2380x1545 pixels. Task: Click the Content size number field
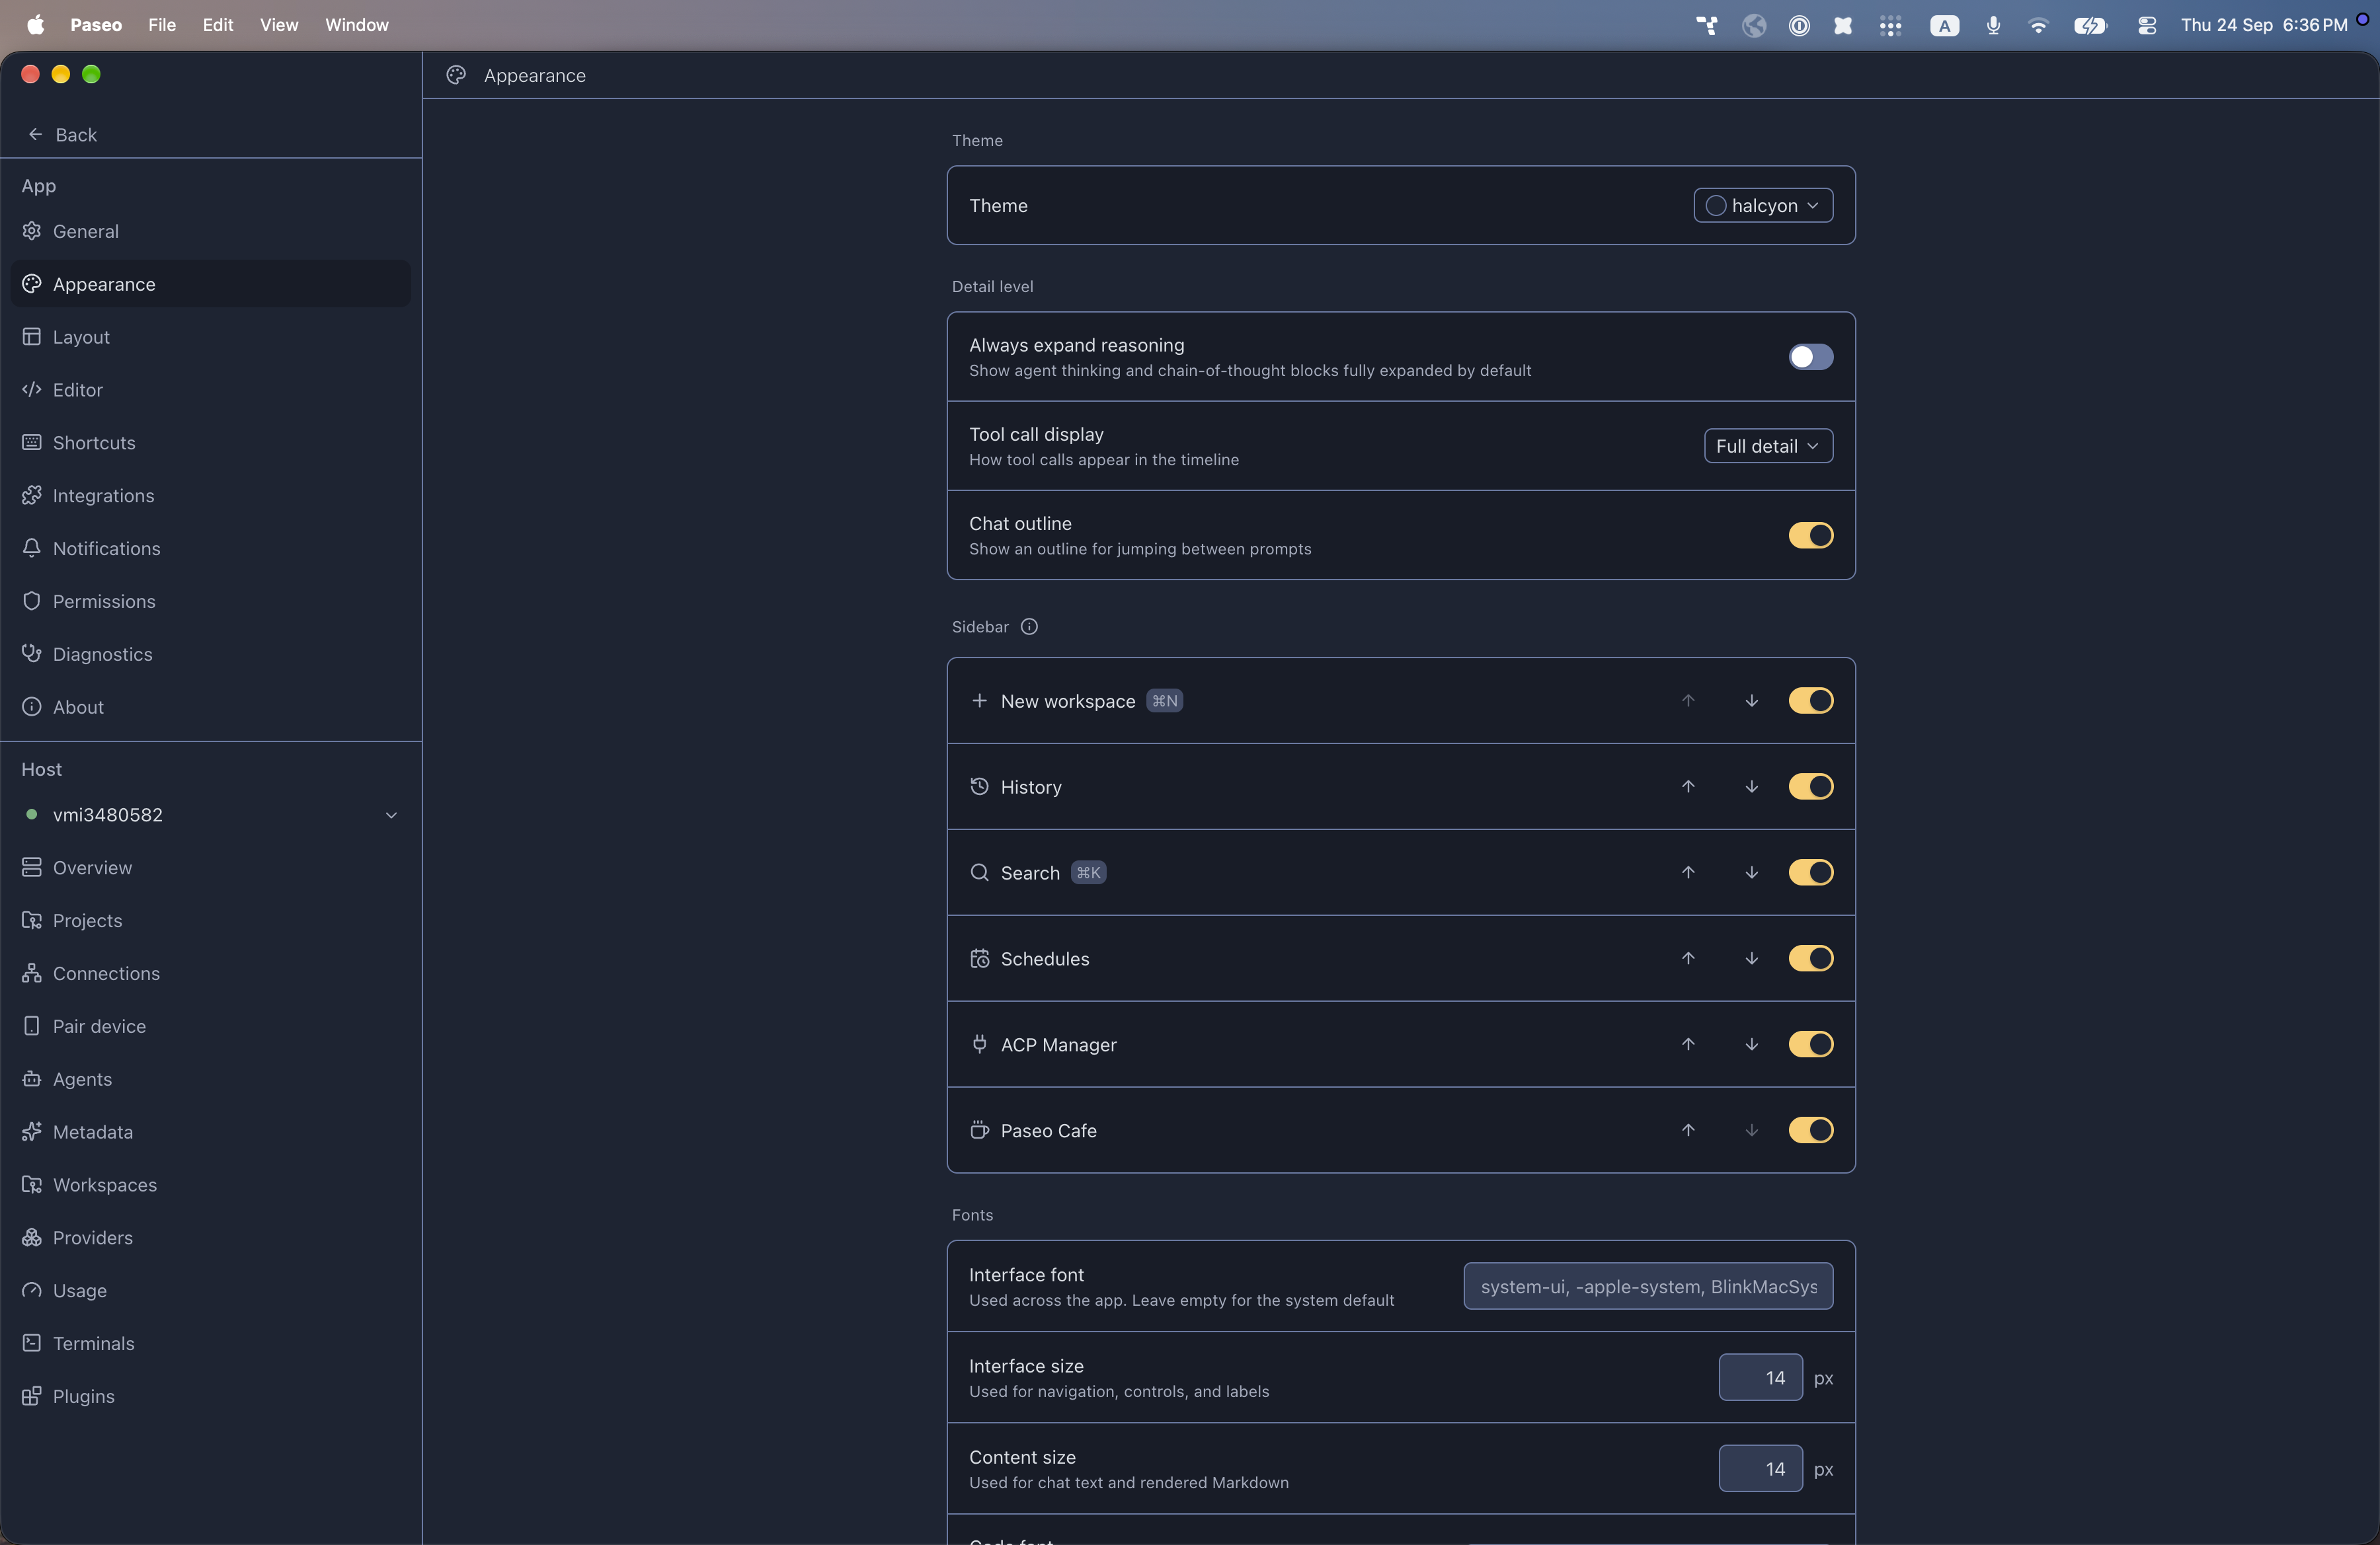click(1760, 1469)
